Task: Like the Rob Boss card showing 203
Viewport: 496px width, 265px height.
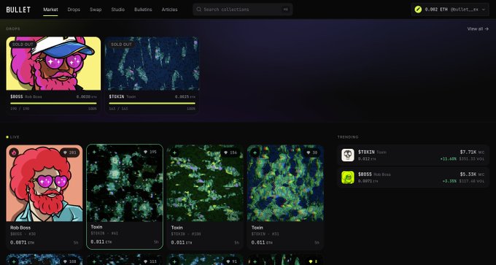Action: [69, 153]
